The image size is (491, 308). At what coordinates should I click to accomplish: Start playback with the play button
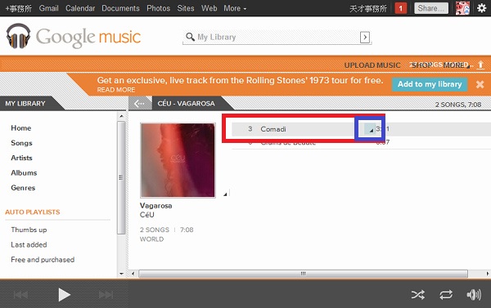64,295
